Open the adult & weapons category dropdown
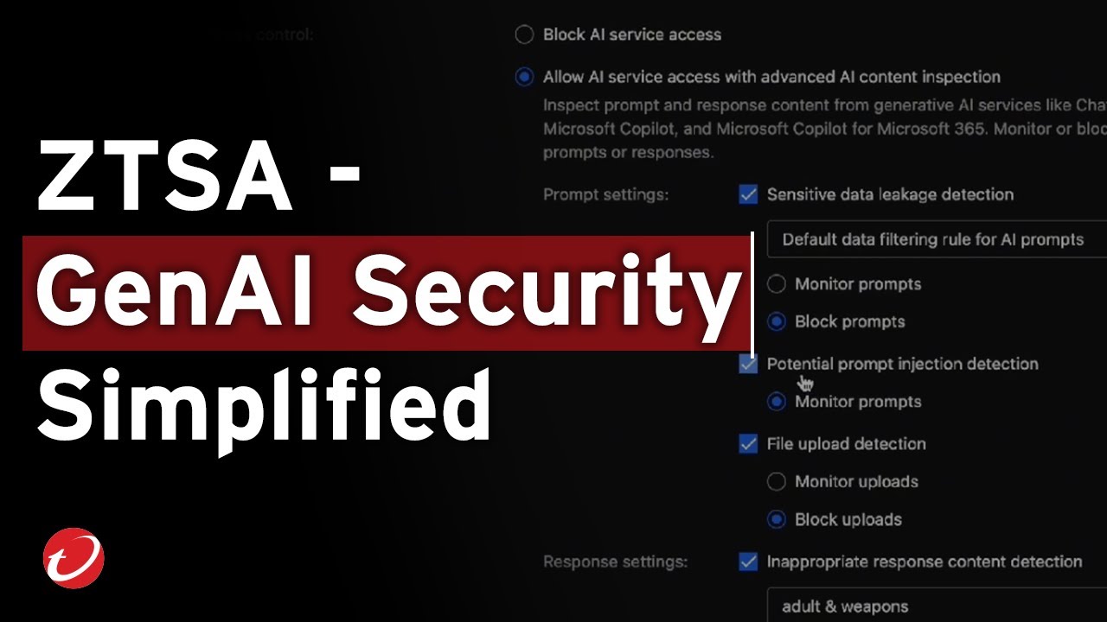Viewport: 1107px width, 622px height. [x=936, y=606]
